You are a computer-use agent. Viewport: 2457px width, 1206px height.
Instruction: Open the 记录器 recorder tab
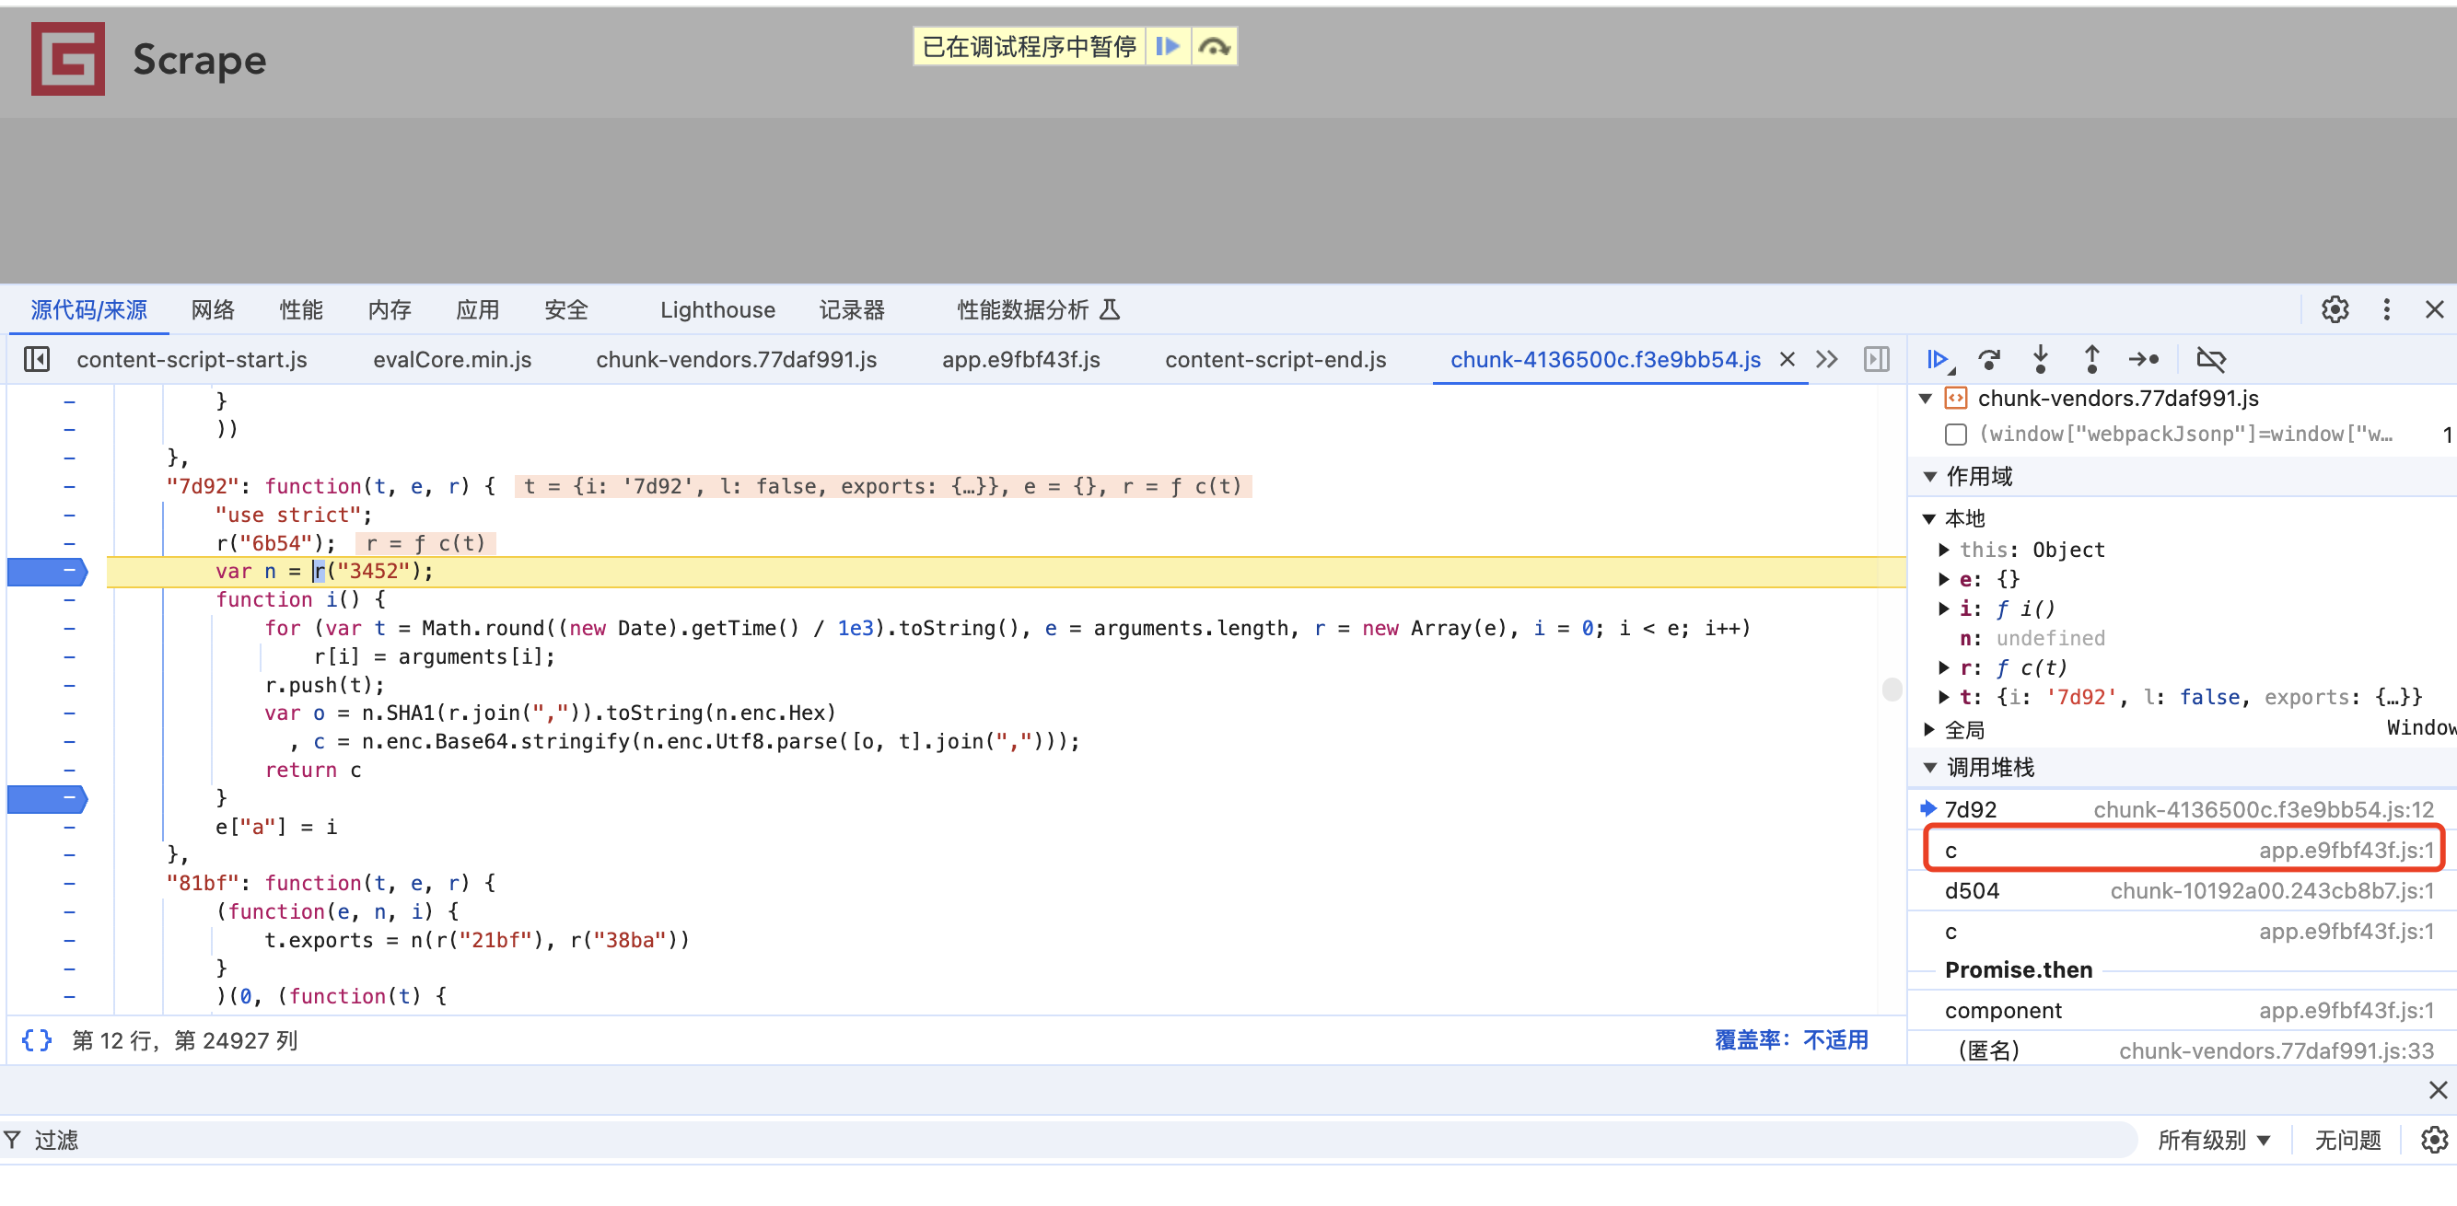pyautogui.click(x=852, y=310)
